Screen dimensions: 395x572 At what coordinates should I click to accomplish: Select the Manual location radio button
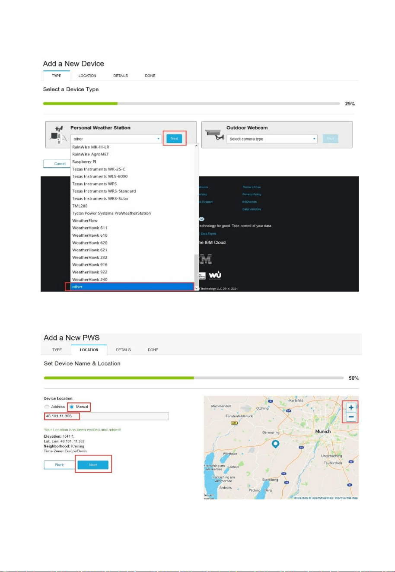71,407
